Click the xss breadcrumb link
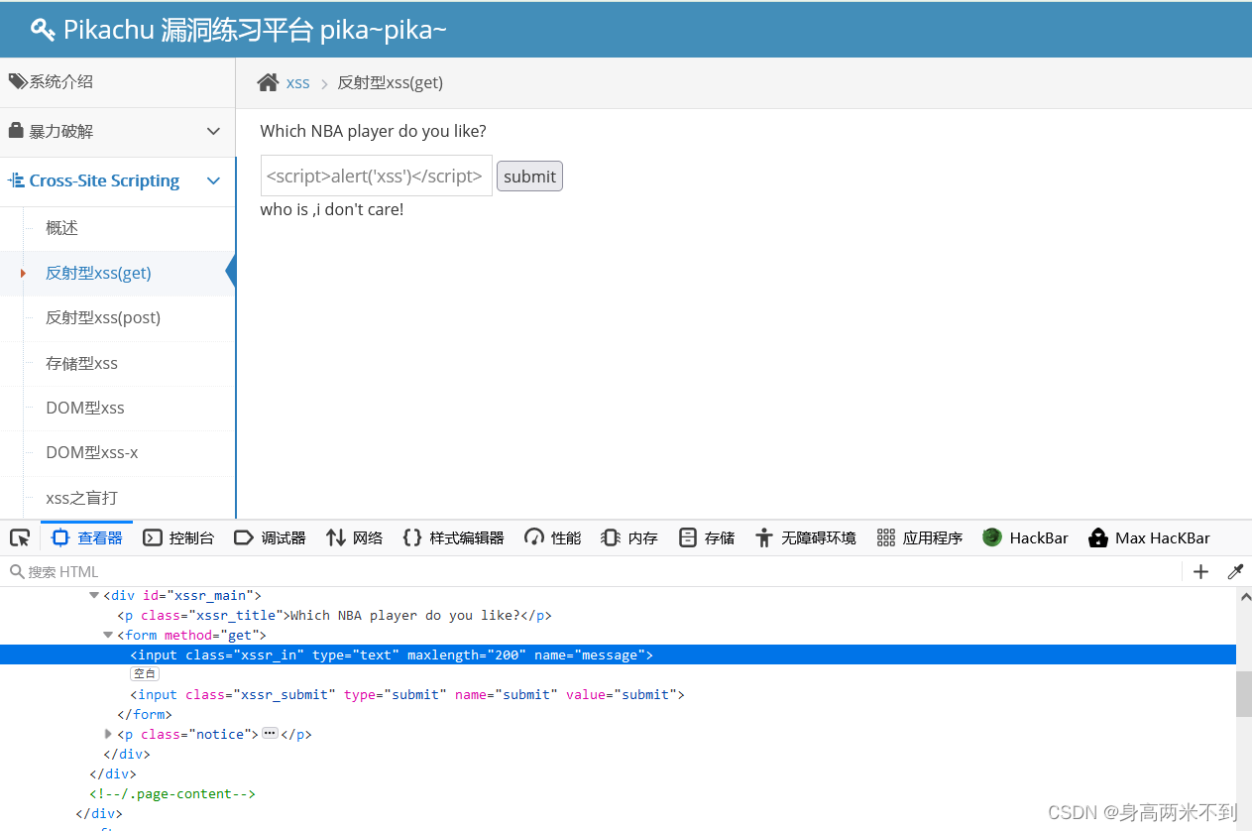The height and width of the screenshot is (831, 1252). tap(298, 82)
